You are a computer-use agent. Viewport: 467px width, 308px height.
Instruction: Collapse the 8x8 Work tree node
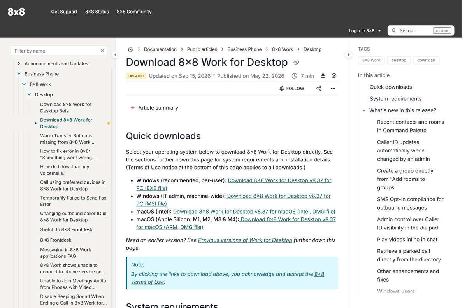pyautogui.click(x=24, y=84)
